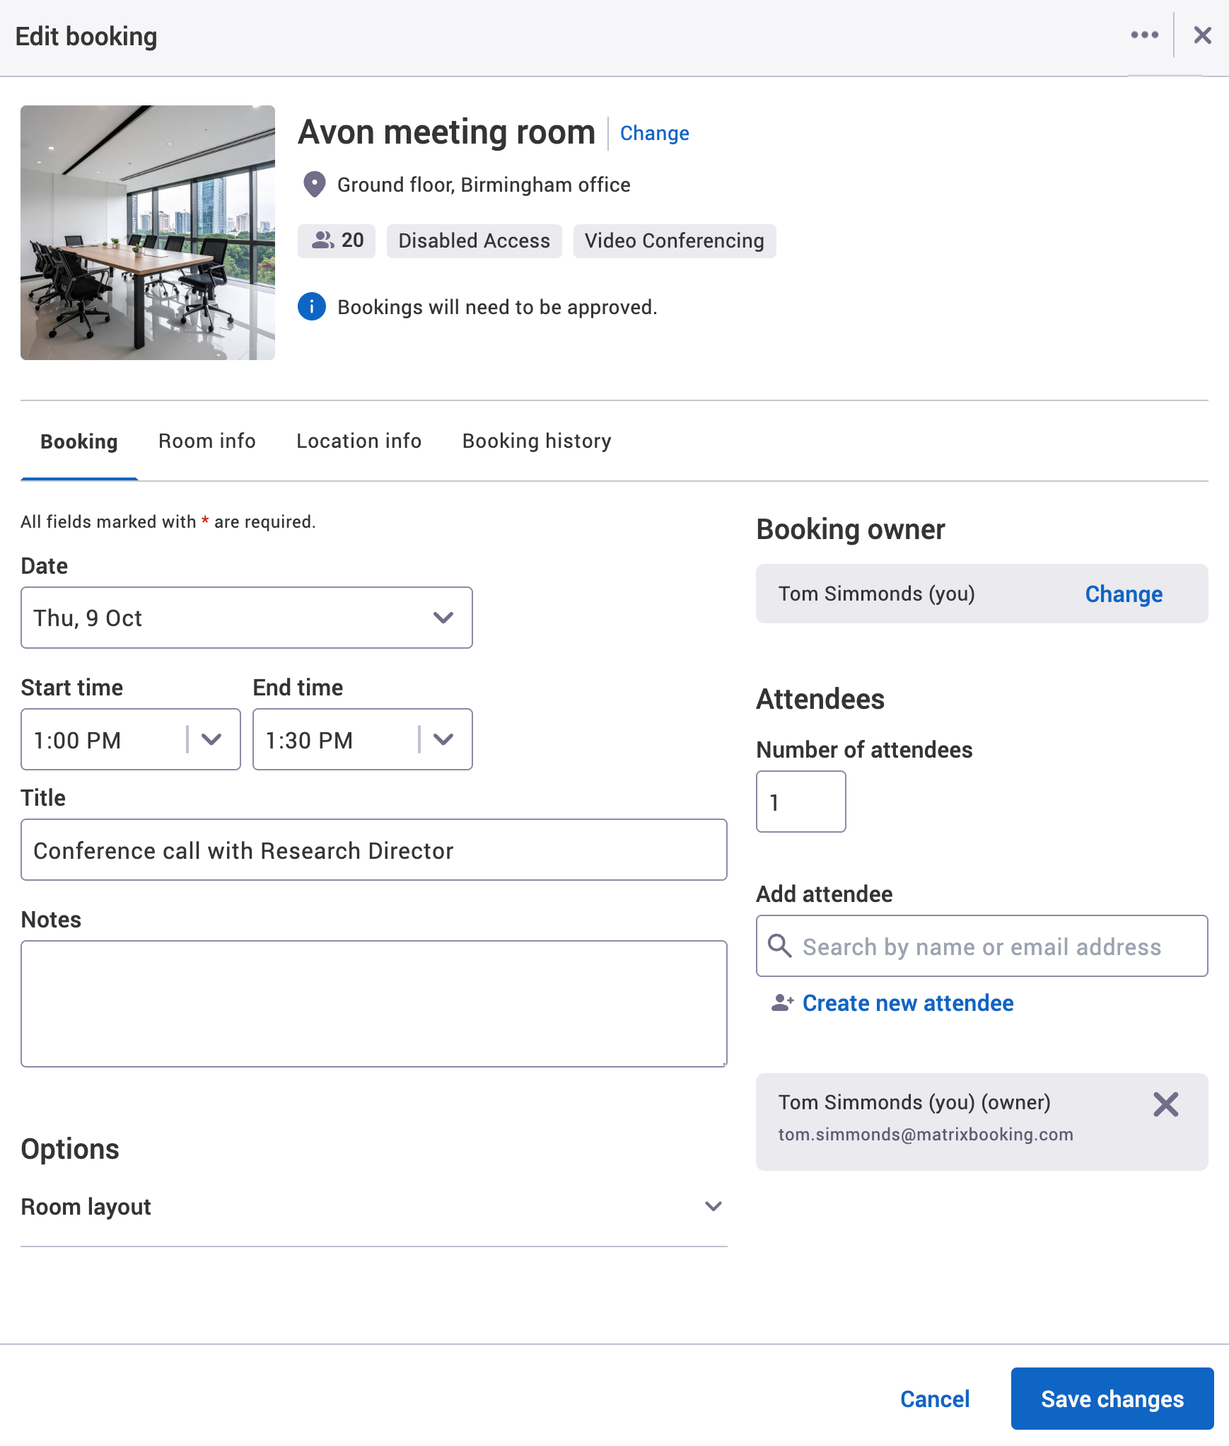Click the attendee capacity icon showing 20
This screenshot has height=1446, width=1229.
(324, 241)
